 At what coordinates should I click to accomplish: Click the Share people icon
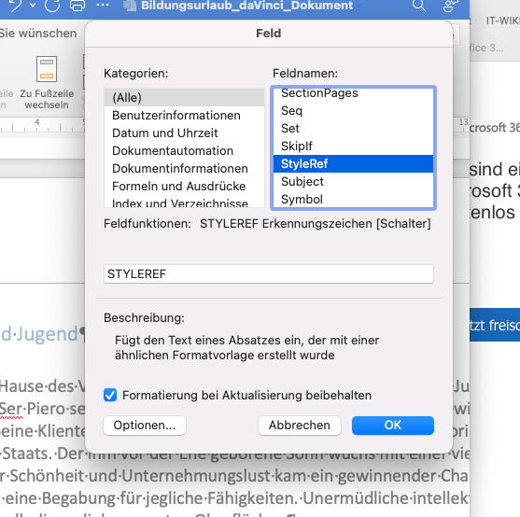tap(450, 5)
